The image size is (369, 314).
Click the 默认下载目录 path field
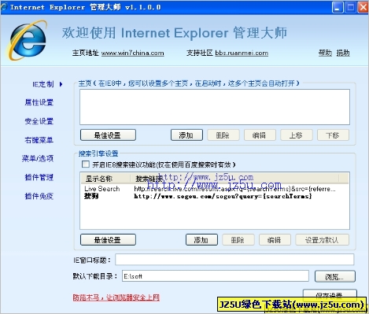point(216,276)
